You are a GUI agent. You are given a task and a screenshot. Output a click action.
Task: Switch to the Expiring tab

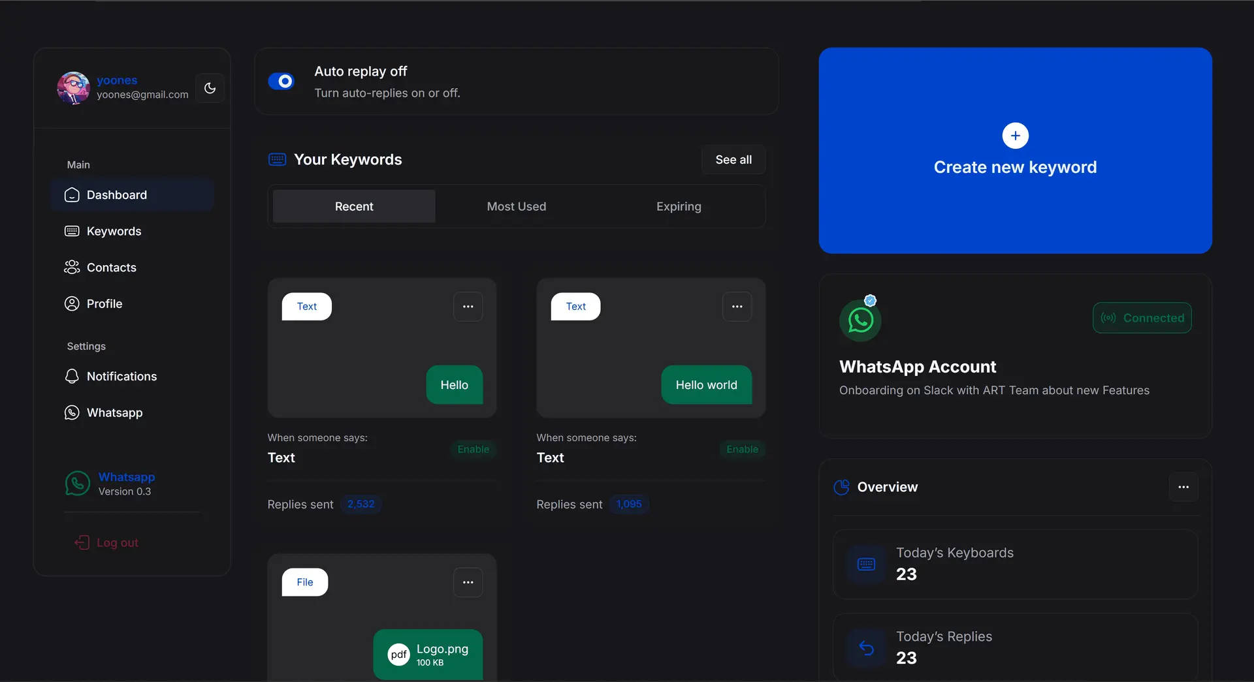coord(679,206)
